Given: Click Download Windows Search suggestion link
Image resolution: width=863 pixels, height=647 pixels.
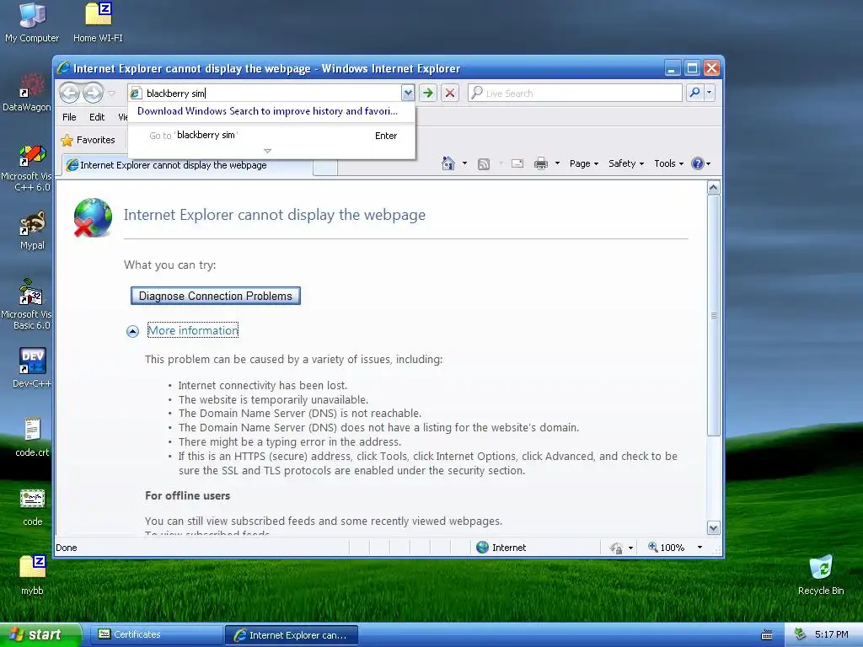Looking at the screenshot, I should 267,111.
